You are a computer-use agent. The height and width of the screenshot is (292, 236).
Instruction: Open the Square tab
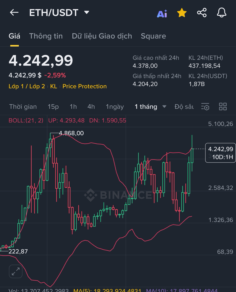click(153, 36)
